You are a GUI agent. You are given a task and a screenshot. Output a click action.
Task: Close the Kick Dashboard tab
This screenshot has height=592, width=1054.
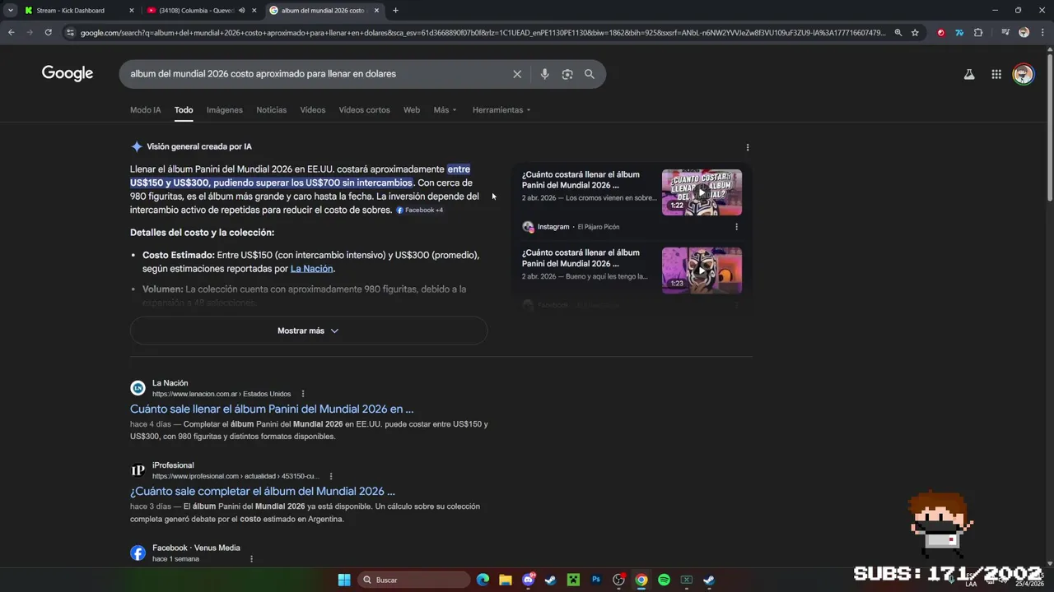coord(131,11)
